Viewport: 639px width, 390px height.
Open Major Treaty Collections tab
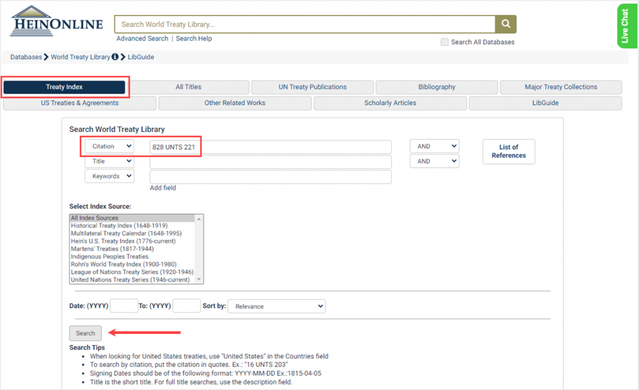(x=561, y=87)
